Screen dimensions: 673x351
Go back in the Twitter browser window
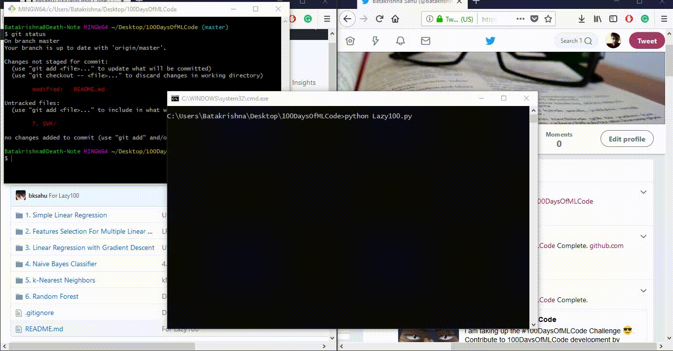click(347, 19)
